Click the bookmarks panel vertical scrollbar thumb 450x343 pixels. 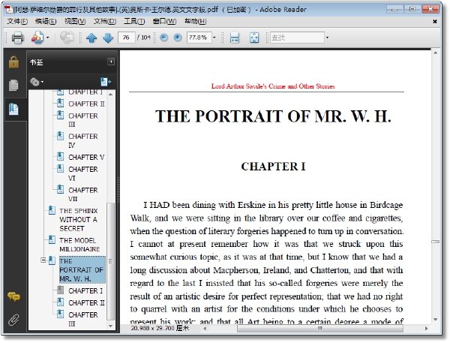110,261
